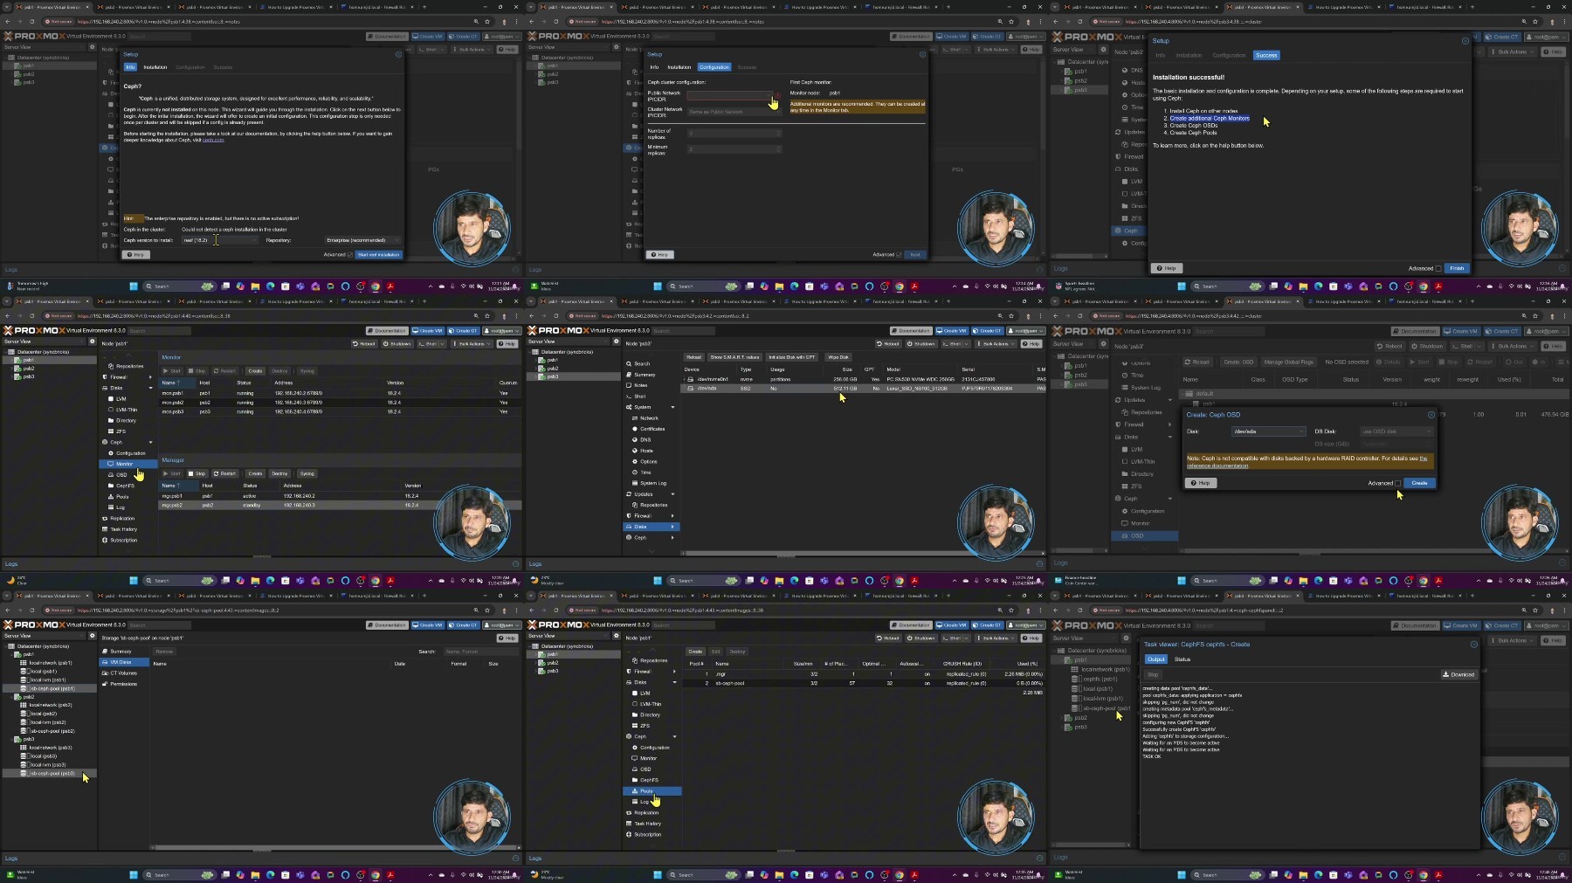Click Wipe Disk in the psb3 disks toolbar
The width and height of the screenshot is (1572, 883).
click(838, 357)
